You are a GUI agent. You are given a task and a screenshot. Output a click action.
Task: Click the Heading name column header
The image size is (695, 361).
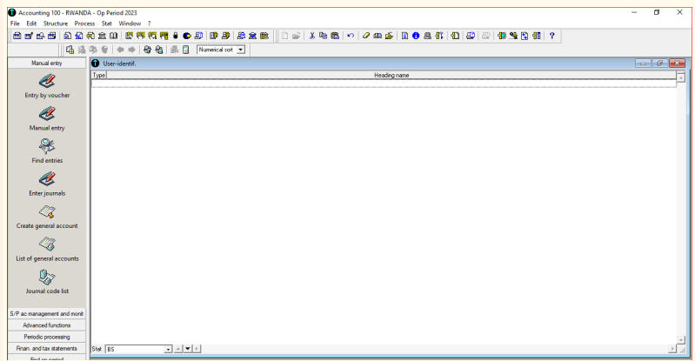coord(391,75)
